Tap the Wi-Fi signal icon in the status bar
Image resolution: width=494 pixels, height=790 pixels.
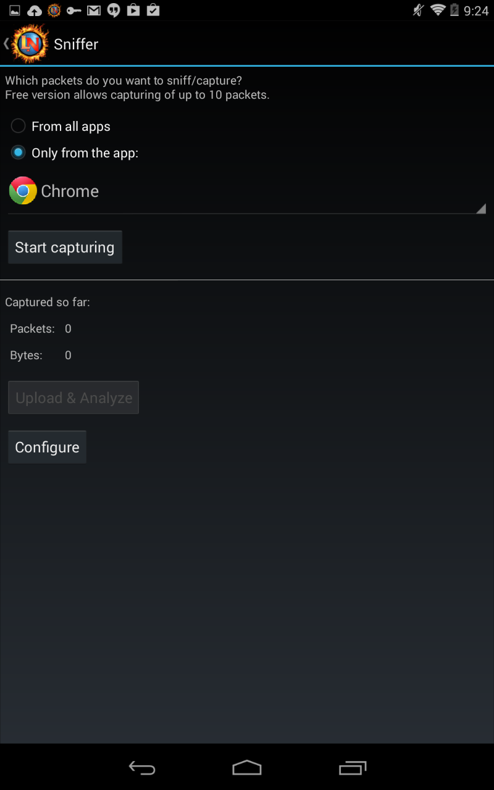[438, 10]
